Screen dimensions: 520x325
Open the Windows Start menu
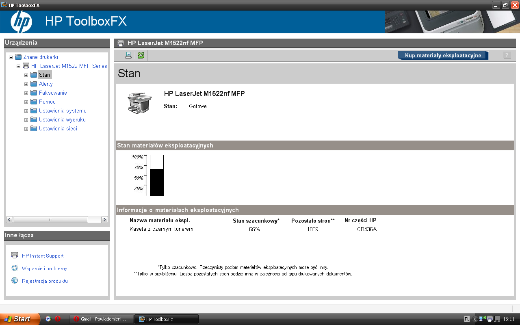20,319
